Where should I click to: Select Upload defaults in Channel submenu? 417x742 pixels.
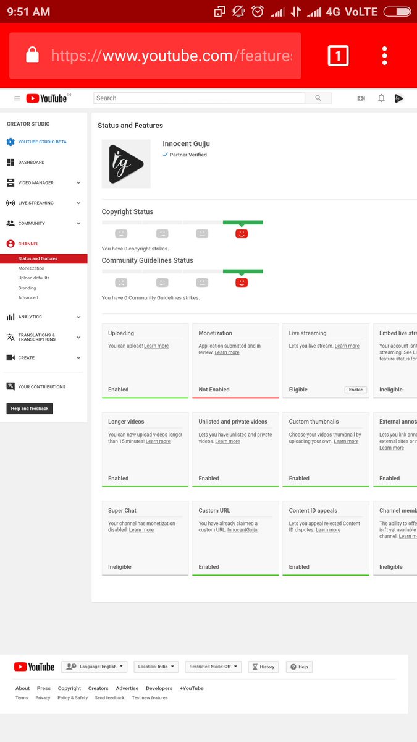pyautogui.click(x=34, y=278)
